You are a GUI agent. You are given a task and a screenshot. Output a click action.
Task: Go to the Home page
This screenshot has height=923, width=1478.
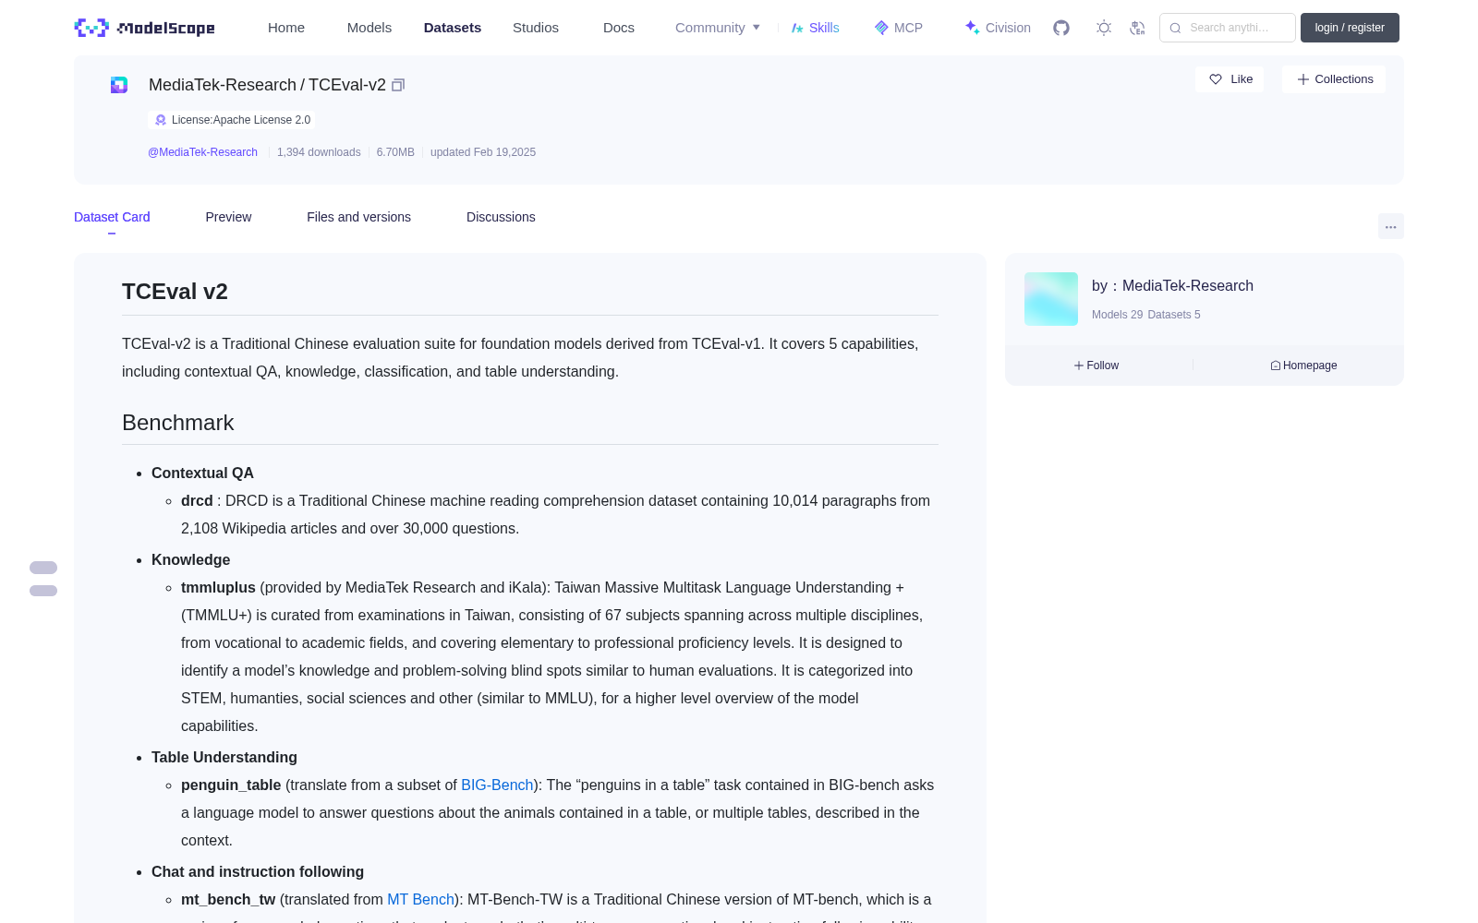(x=286, y=28)
